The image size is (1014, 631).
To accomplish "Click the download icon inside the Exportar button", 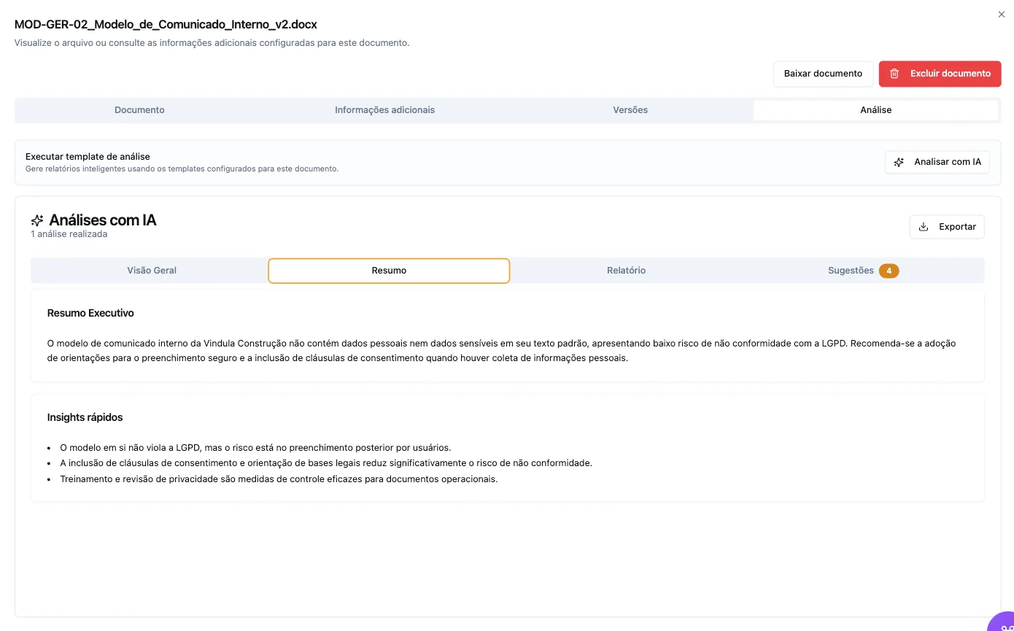I will (924, 226).
